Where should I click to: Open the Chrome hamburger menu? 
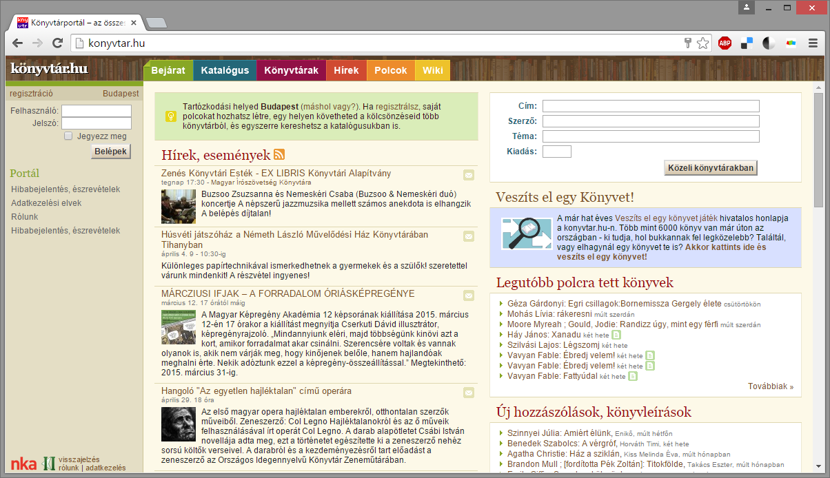pyautogui.click(x=813, y=43)
